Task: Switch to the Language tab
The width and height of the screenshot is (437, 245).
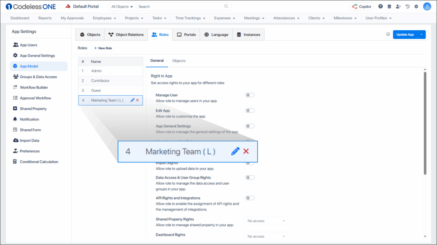Action: point(216,35)
